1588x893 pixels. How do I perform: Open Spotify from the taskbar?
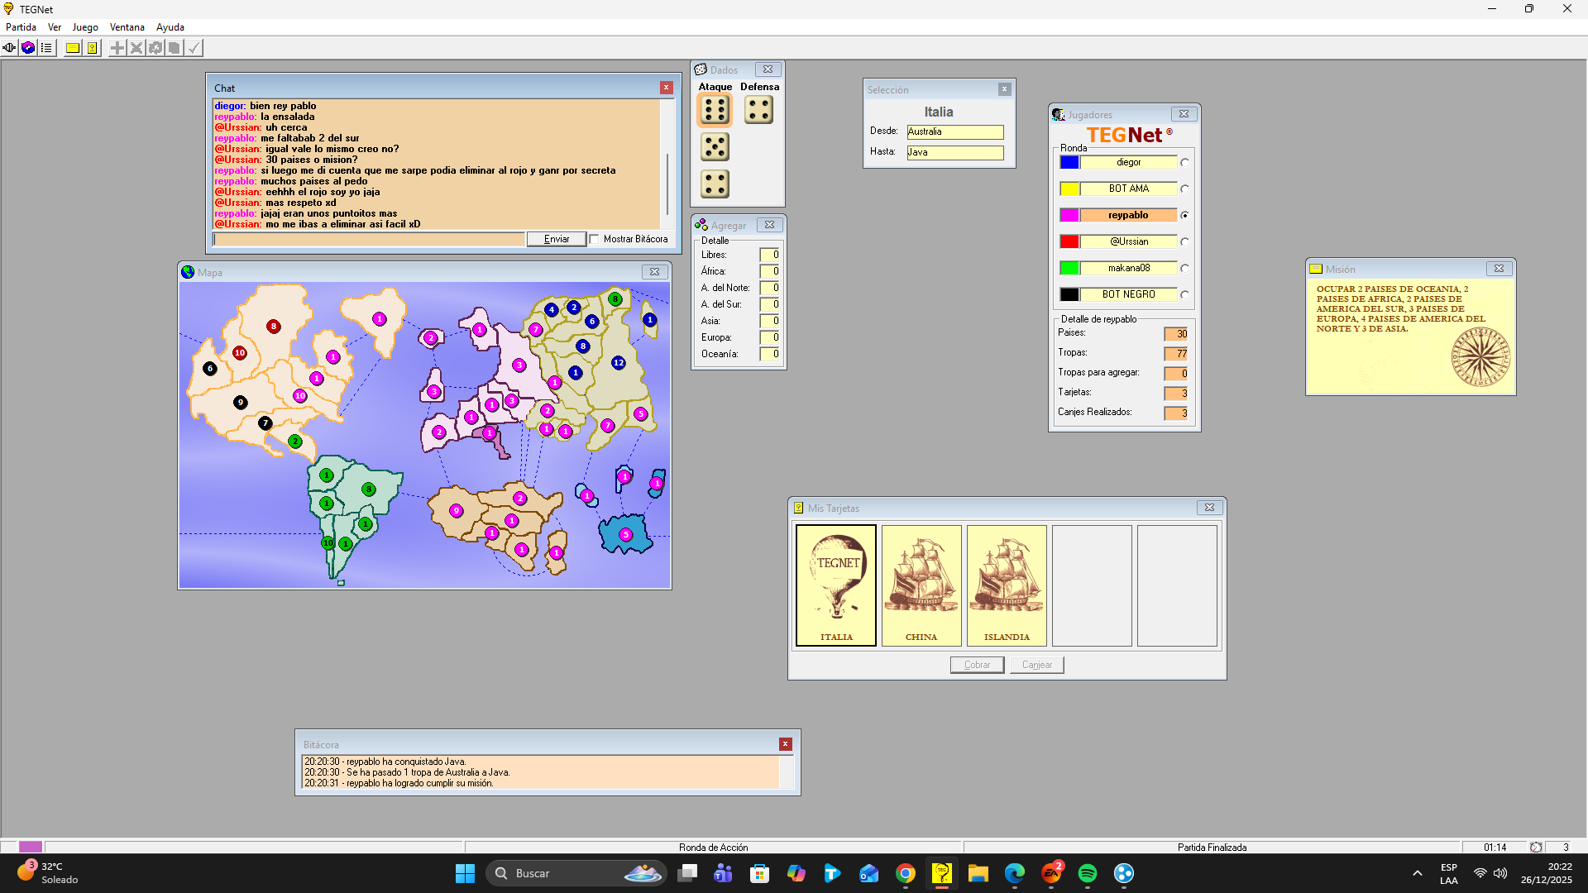point(1087,873)
